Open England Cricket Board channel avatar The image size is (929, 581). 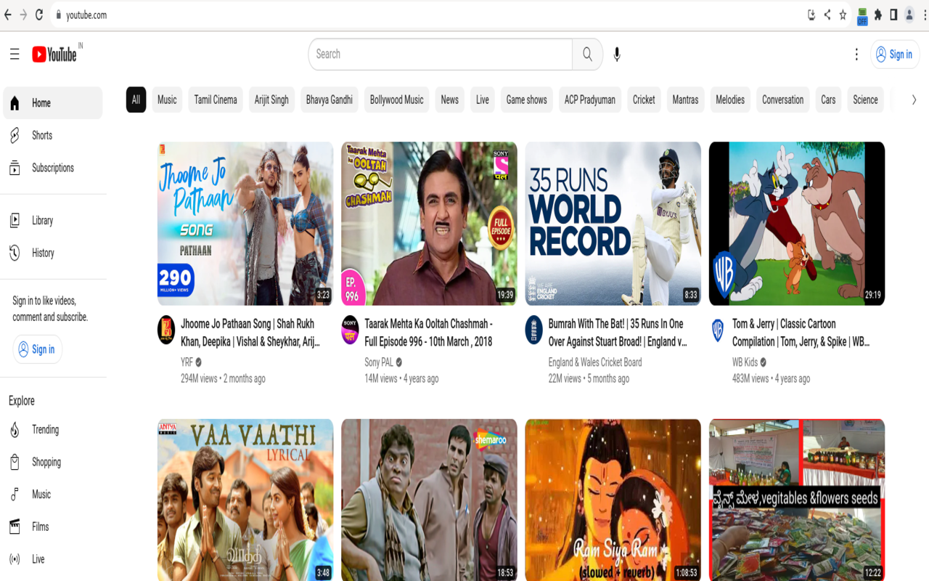(534, 330)
